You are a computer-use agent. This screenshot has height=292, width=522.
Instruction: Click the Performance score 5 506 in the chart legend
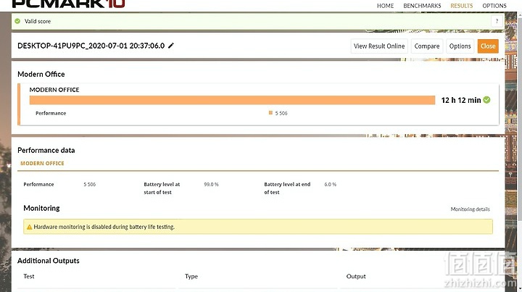(x=281, y=113)
